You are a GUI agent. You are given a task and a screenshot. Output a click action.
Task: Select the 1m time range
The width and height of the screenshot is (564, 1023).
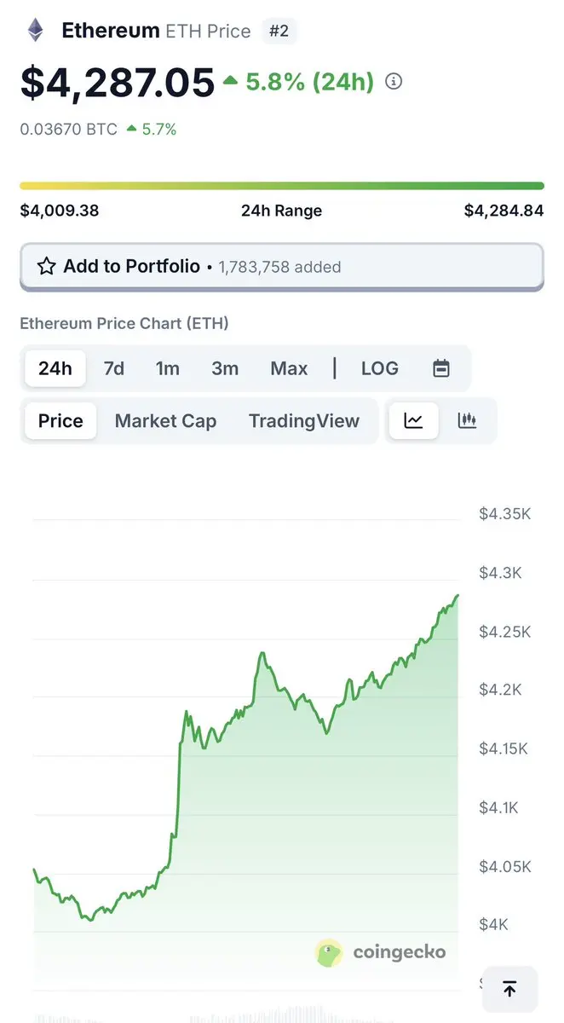click(168, 368)
